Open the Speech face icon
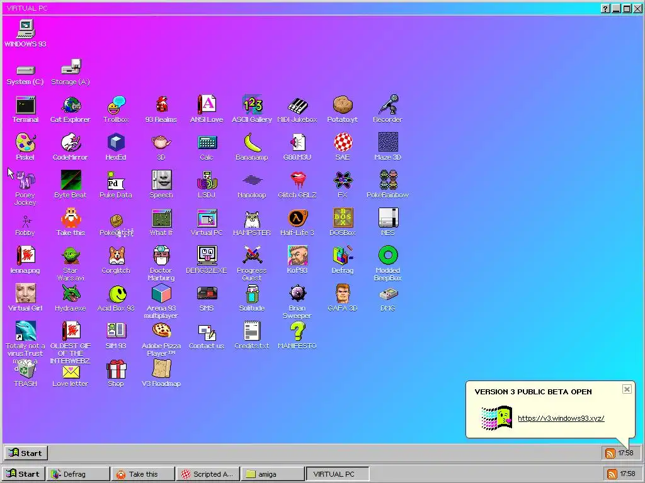The height and width of the screenshot is (483, 645). [161, 184]
